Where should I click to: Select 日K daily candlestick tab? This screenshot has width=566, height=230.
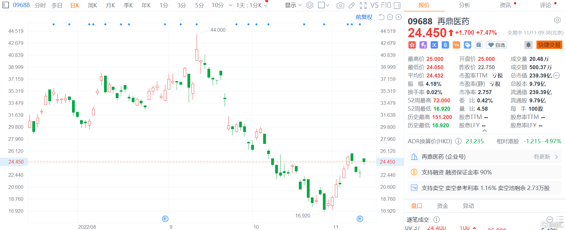point(75,5)
